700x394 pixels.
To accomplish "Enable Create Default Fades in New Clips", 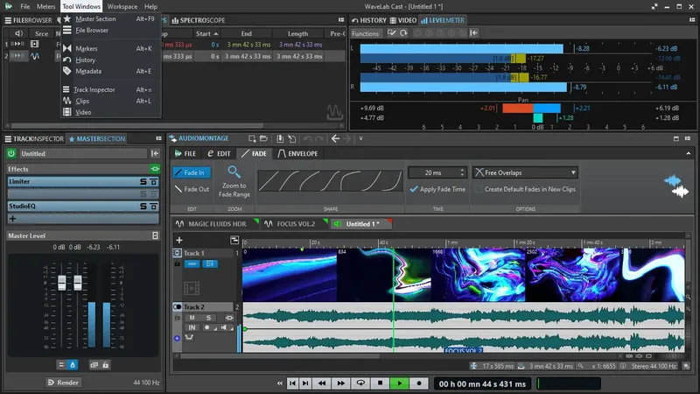I will 479,189.
